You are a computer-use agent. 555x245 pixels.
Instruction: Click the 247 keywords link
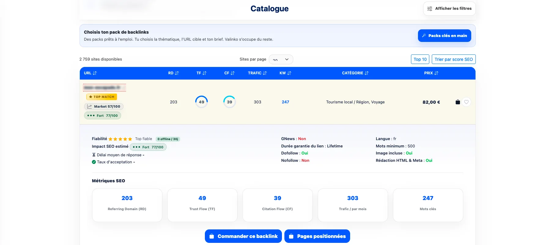click(x=285, y=102)
